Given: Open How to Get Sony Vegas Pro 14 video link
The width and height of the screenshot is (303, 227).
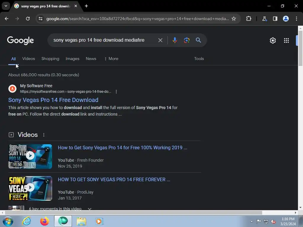Looking at the screenshot, I should (123, 148).
